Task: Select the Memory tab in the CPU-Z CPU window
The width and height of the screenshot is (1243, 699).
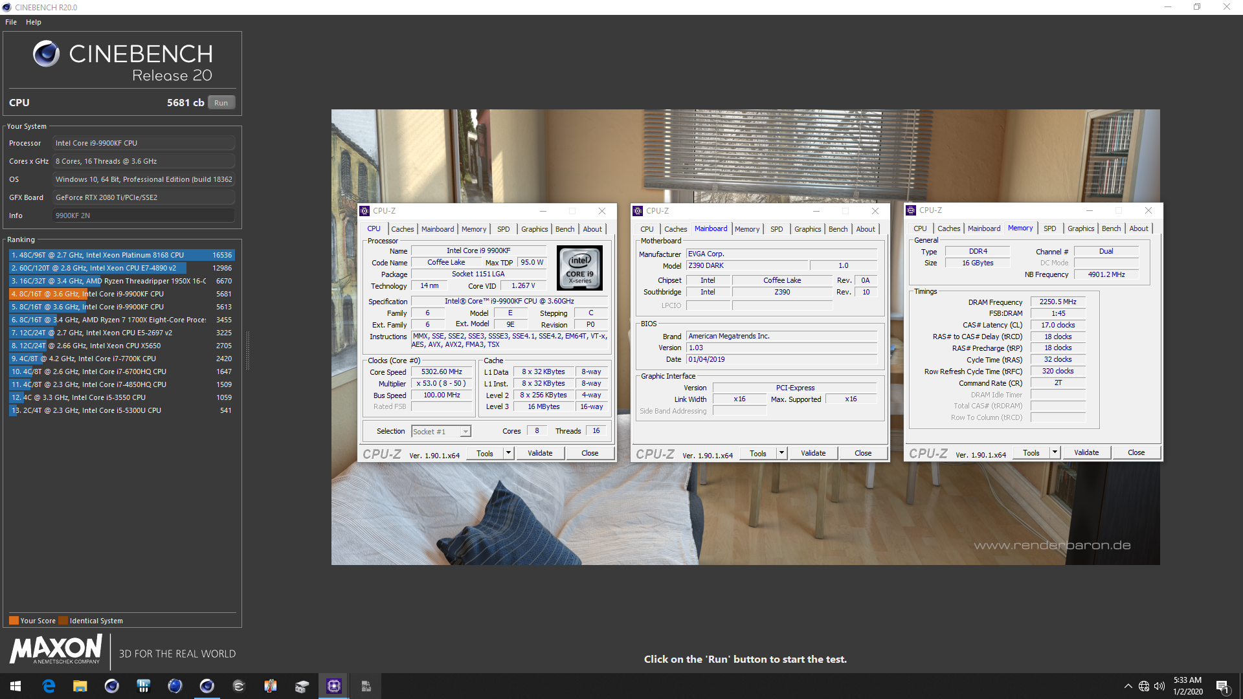Action: point(474,229)
